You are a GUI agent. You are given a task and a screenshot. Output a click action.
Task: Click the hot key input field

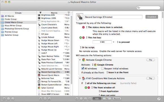[x=102, y=42]
